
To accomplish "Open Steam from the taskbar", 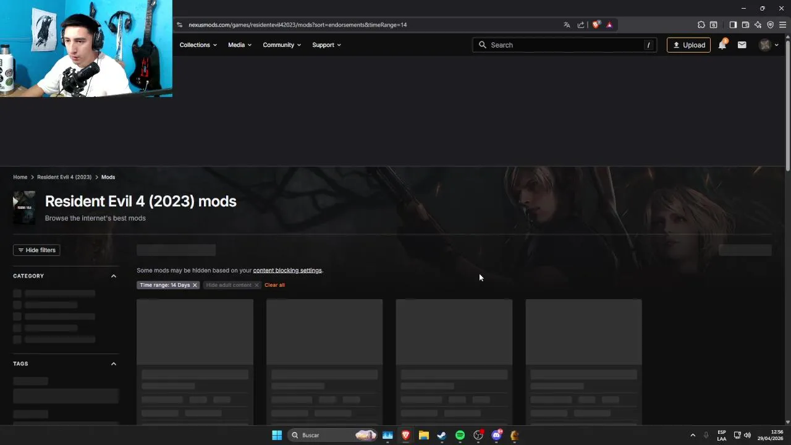I will 441,435.
